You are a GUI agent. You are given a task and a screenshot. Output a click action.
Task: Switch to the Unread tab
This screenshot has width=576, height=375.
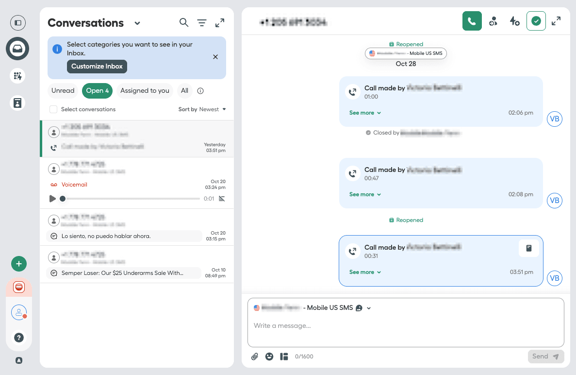[63, 91]
